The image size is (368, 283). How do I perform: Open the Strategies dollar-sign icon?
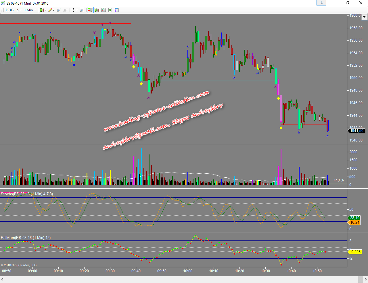tap(110, 10)
